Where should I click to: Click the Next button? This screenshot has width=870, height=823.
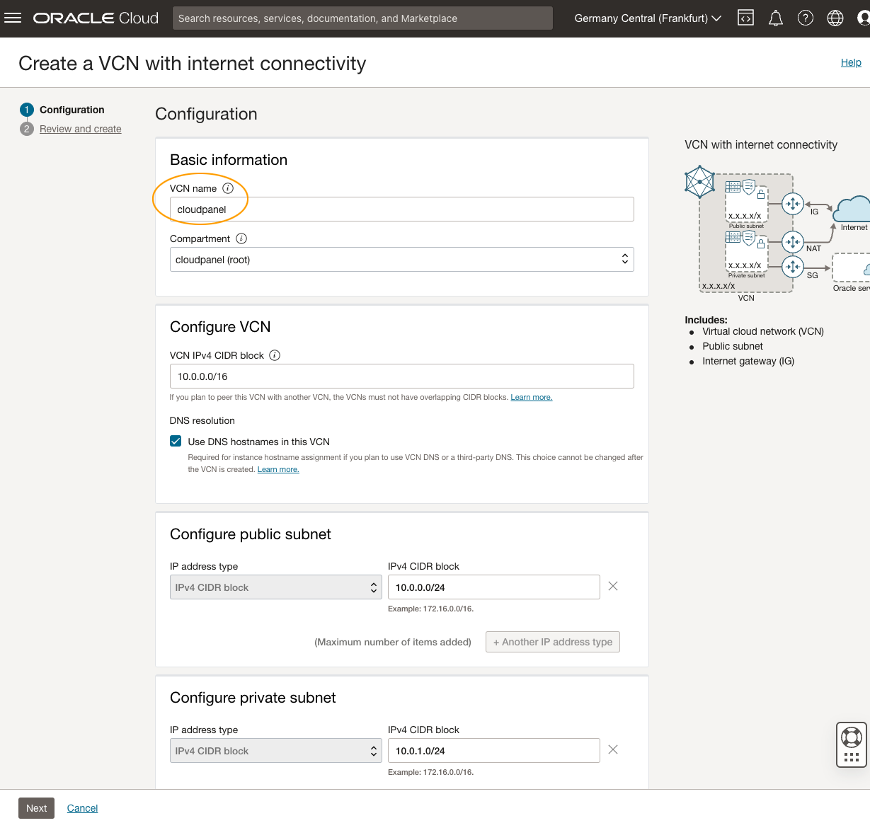click(36, 807)
